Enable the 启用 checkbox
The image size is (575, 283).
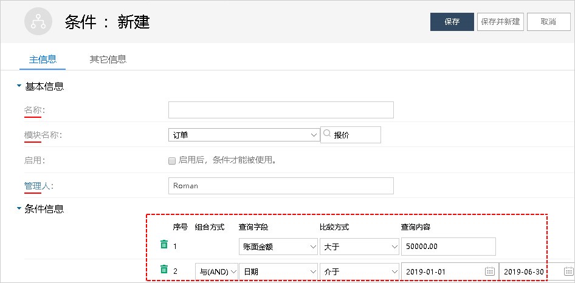coord(172,161)
